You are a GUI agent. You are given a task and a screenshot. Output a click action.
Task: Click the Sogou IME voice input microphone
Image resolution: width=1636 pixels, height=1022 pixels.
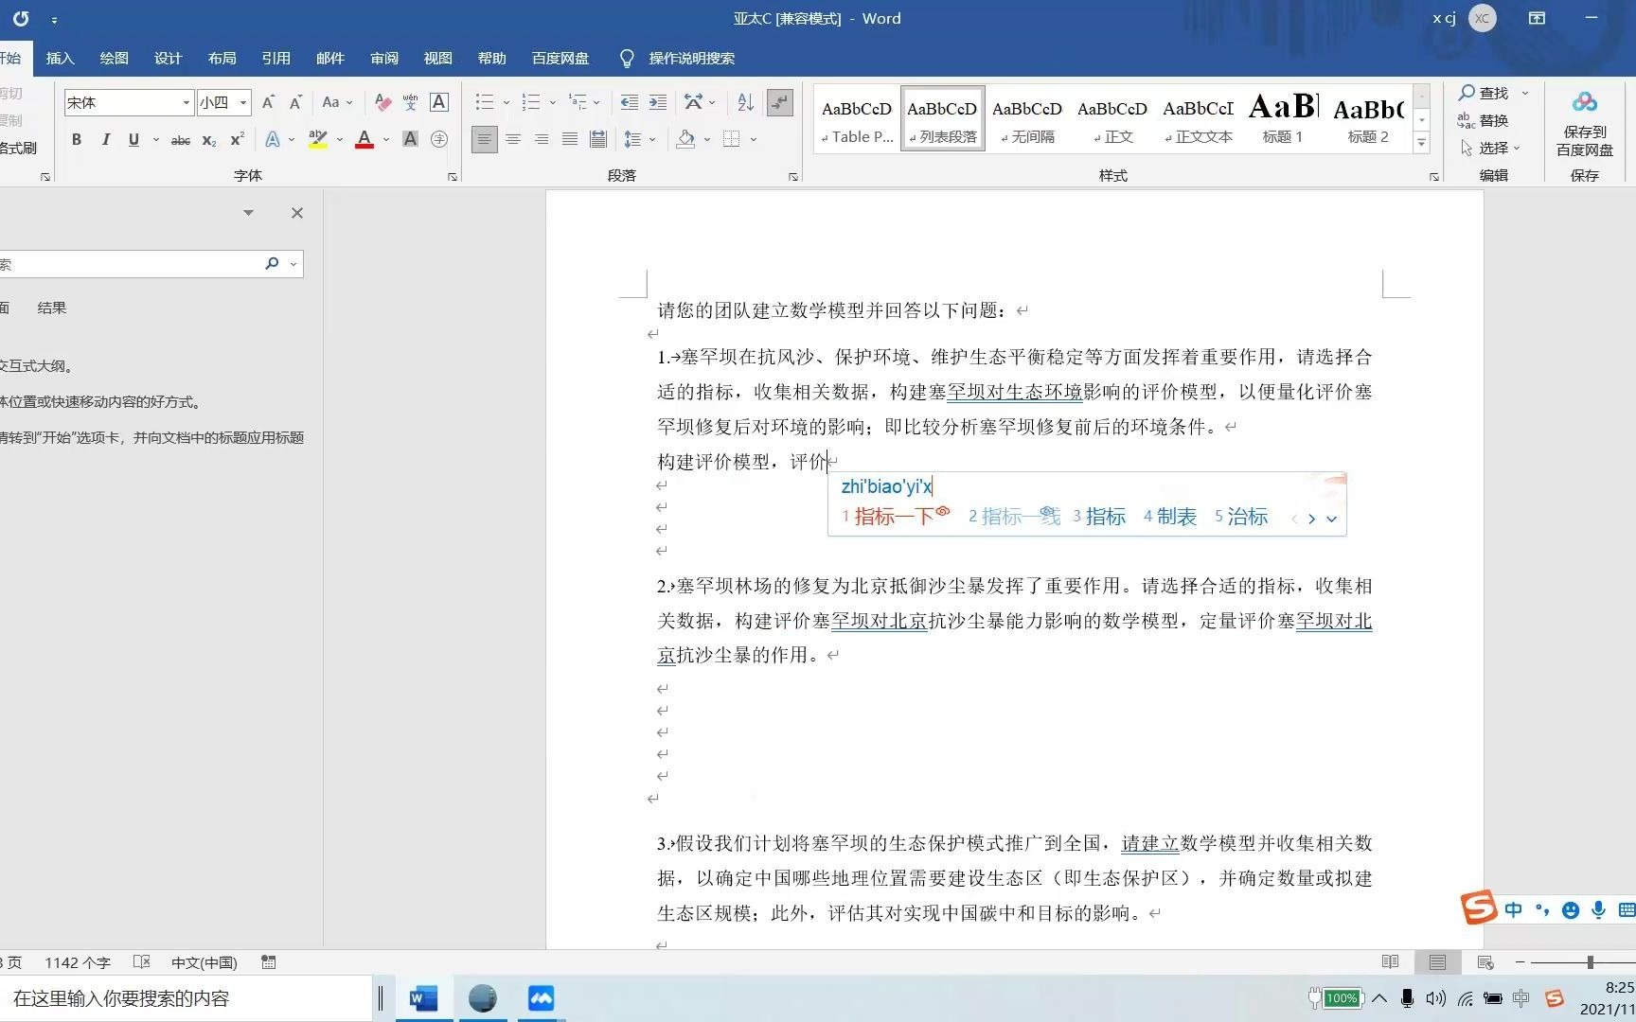(1598, 910)
